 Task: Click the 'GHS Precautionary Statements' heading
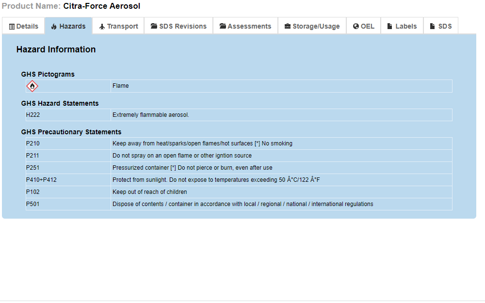71,132
